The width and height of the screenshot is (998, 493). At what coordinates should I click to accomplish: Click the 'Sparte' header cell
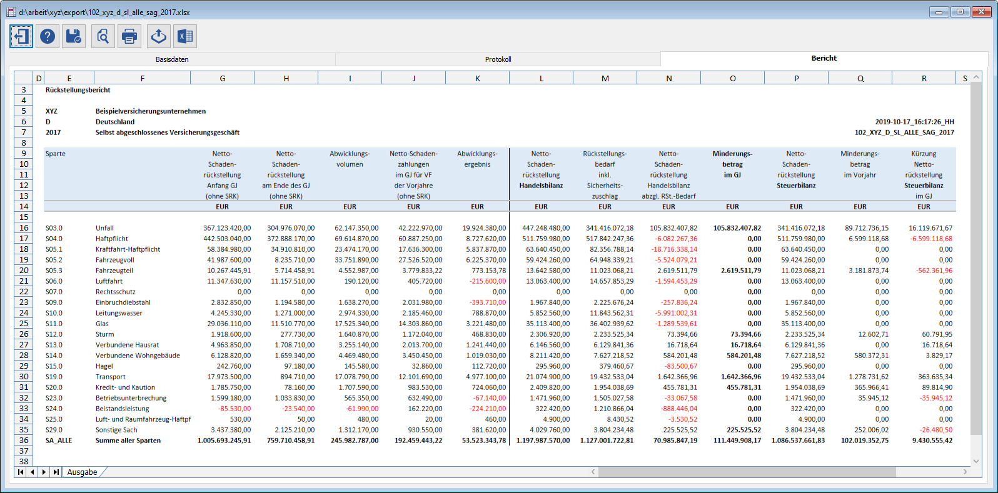(x=55, y=154)
